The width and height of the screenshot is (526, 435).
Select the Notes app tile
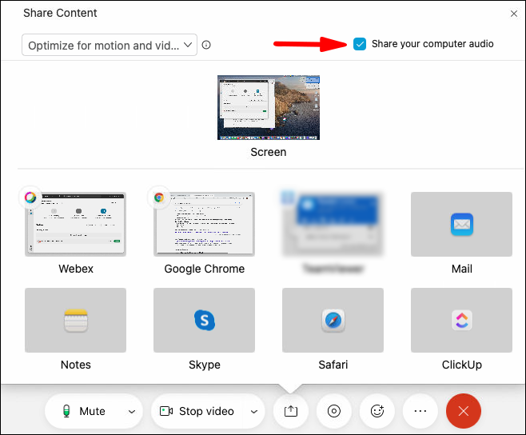click(x=75, y=320)
